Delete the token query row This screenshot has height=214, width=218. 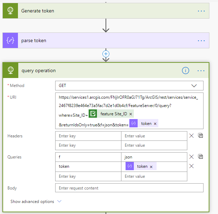[191, 166]
